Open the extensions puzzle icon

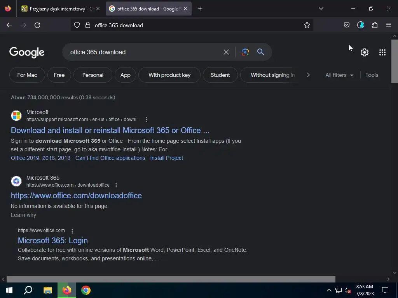click(x=375, y=25)
